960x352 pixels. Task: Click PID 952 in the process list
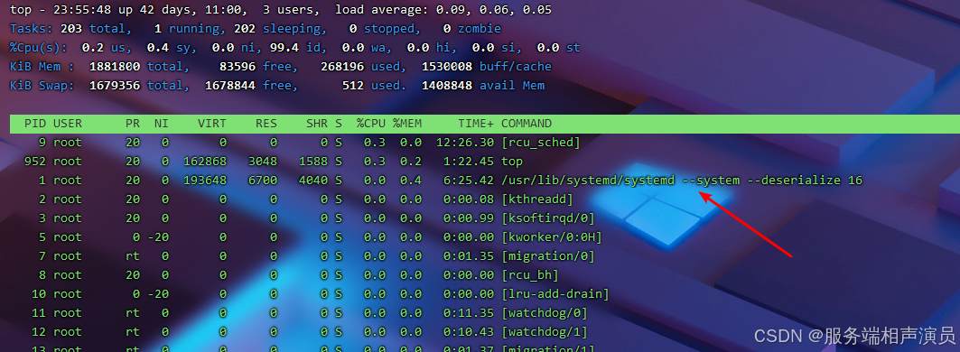pyautogui.click(x=35, y=162)
